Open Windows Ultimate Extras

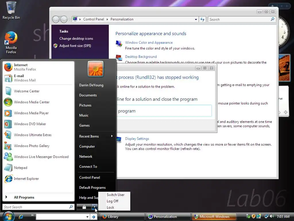point(38,135)
